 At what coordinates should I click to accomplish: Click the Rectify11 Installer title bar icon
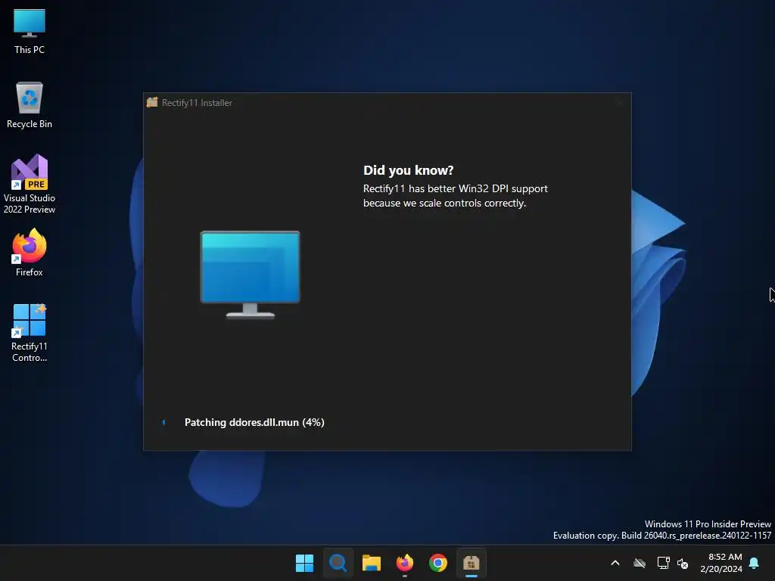pyautogui.click(x=152, y=102)
